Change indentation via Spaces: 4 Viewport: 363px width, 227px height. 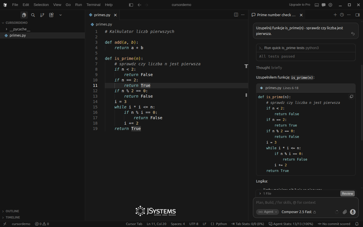pyautogui.click(x=178, y=224)
